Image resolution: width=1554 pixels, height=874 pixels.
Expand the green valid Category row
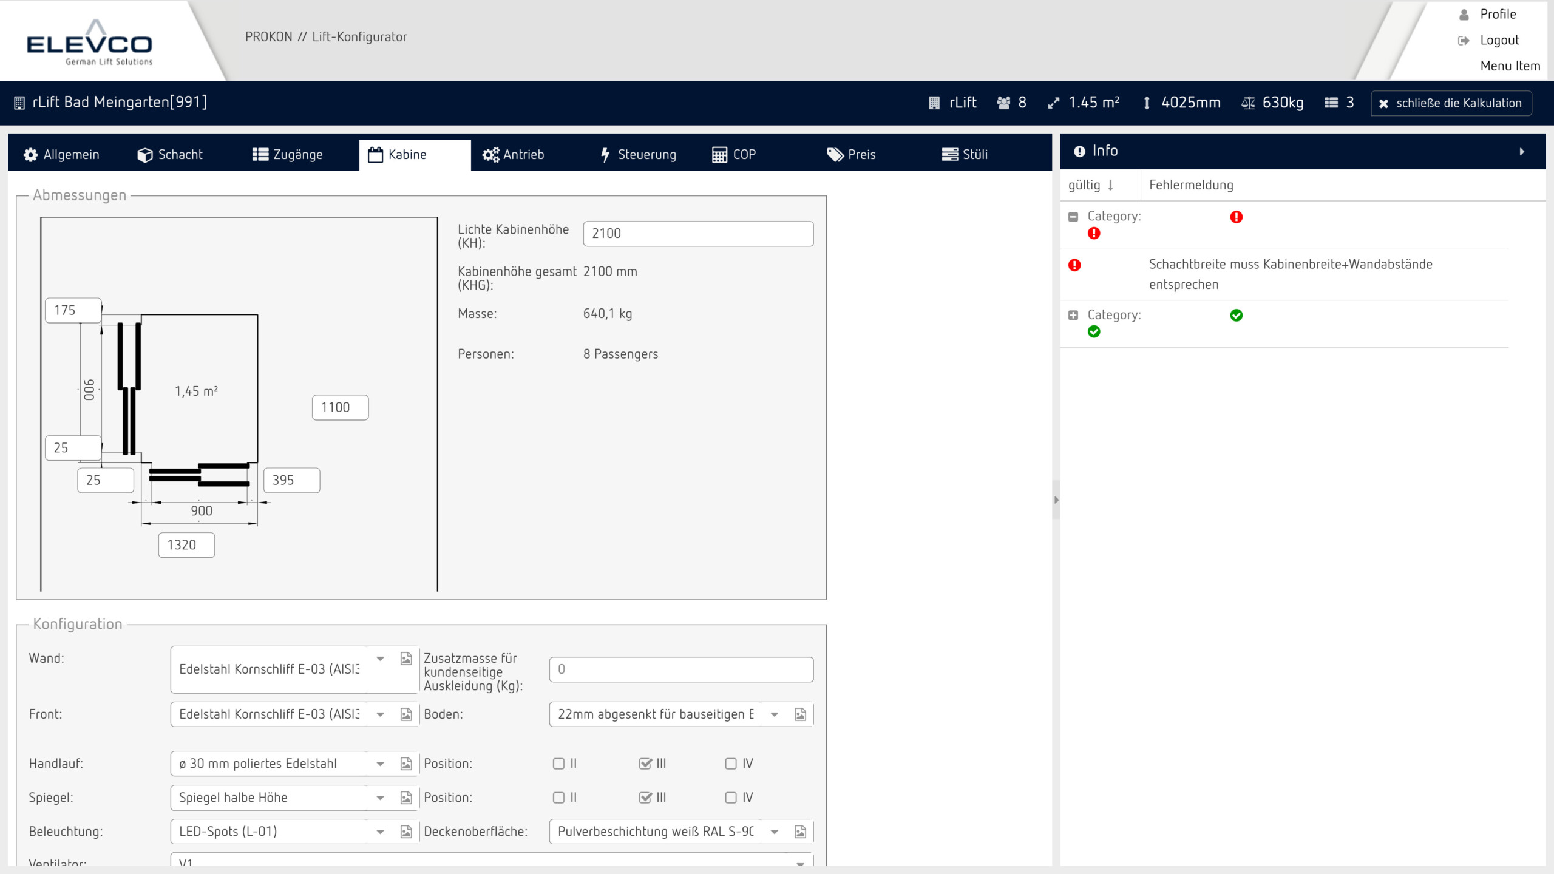tap(1073, 315)
